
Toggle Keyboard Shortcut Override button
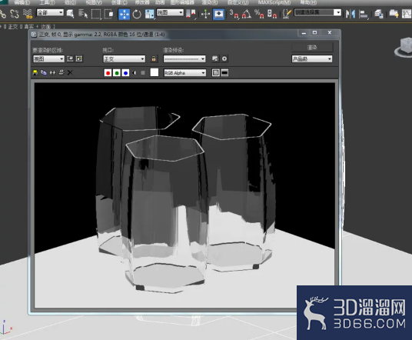coord(218,14)
